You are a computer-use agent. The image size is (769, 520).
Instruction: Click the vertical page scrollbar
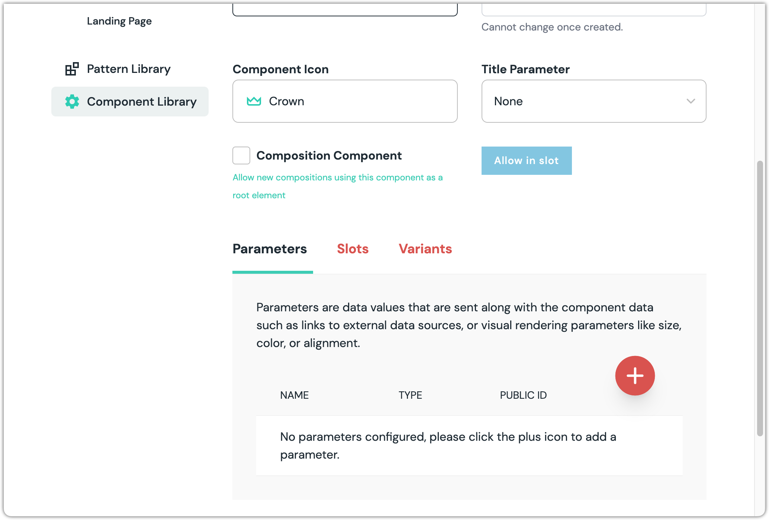760,298
